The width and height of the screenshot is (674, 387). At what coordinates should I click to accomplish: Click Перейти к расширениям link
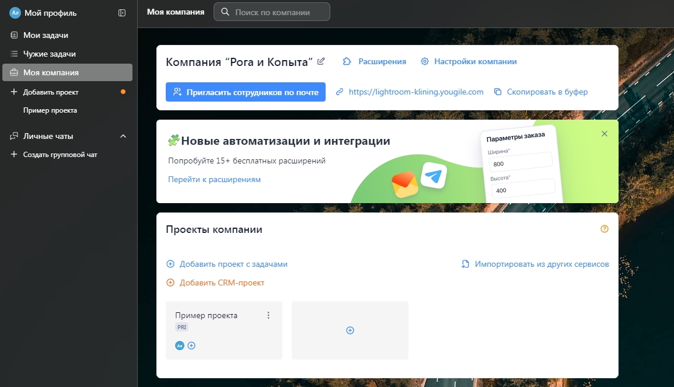[x=214, y=179]
